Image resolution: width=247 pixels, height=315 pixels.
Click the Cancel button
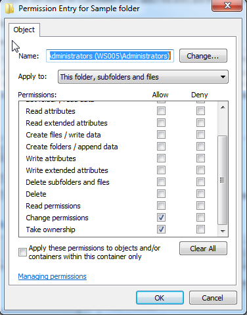point(213,298)
